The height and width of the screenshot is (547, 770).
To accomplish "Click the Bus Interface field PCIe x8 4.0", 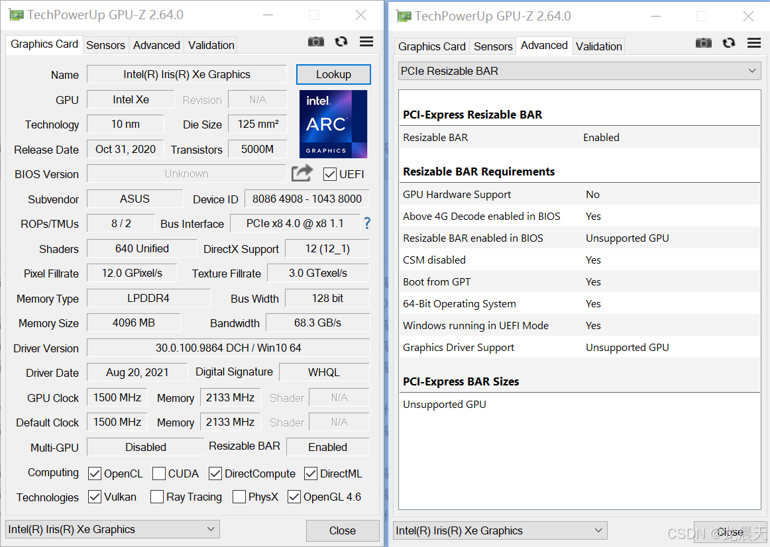I will (295, 224).
